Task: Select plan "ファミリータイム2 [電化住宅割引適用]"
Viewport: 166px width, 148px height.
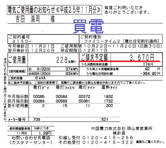Action: [121, 41]
